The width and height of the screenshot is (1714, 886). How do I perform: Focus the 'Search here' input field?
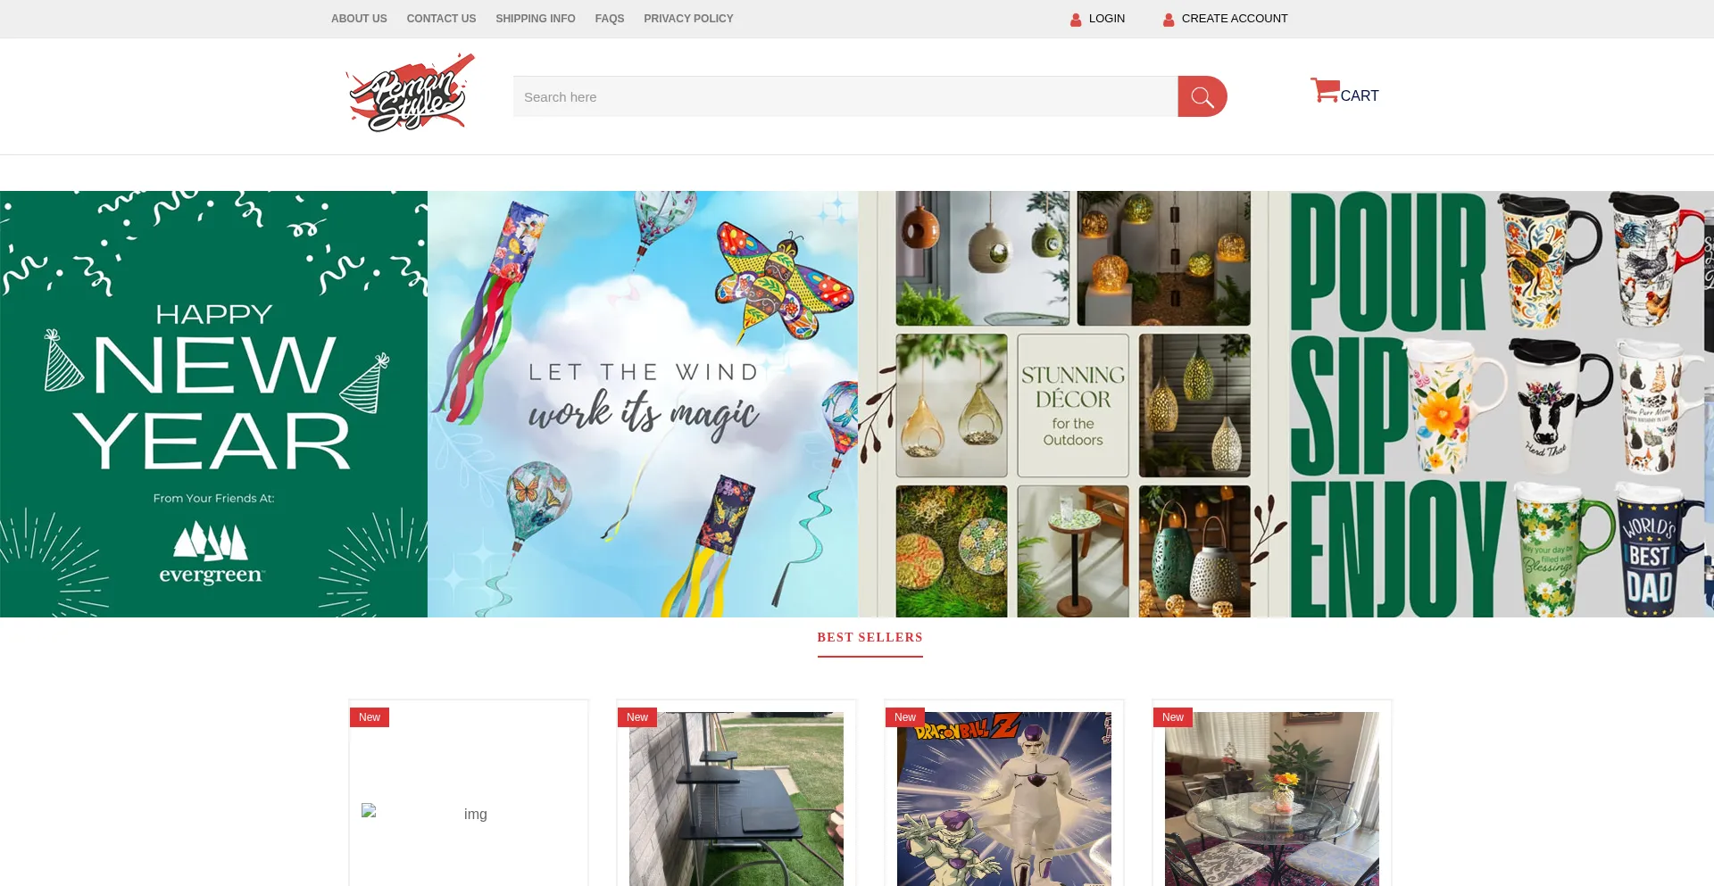click(x=845, y=96)
